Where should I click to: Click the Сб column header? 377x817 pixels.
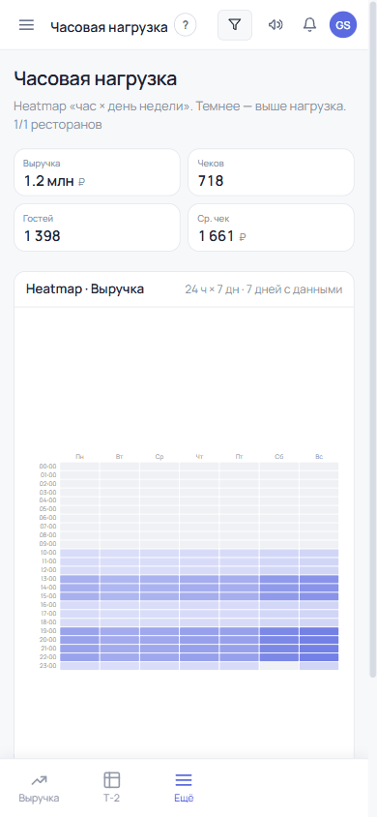click(279, 457)
